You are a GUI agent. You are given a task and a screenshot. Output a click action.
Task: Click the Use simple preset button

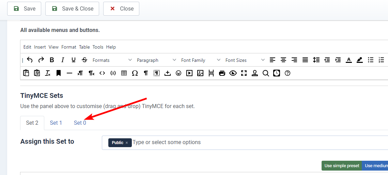click(x=342, y=165)
